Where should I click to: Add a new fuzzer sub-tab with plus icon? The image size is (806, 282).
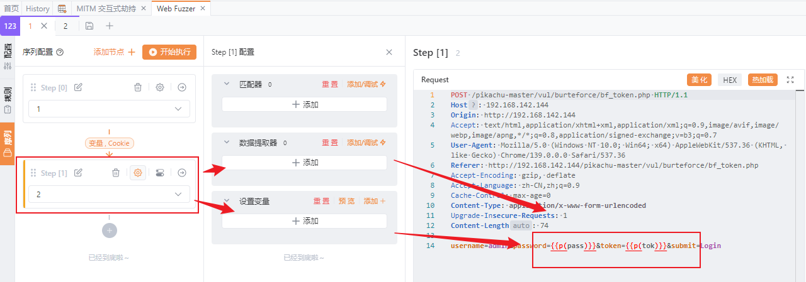(x=110, y=26)
